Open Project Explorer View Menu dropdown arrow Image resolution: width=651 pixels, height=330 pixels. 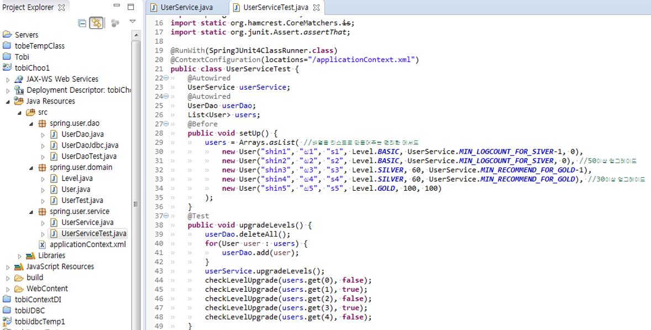(133, 22)
